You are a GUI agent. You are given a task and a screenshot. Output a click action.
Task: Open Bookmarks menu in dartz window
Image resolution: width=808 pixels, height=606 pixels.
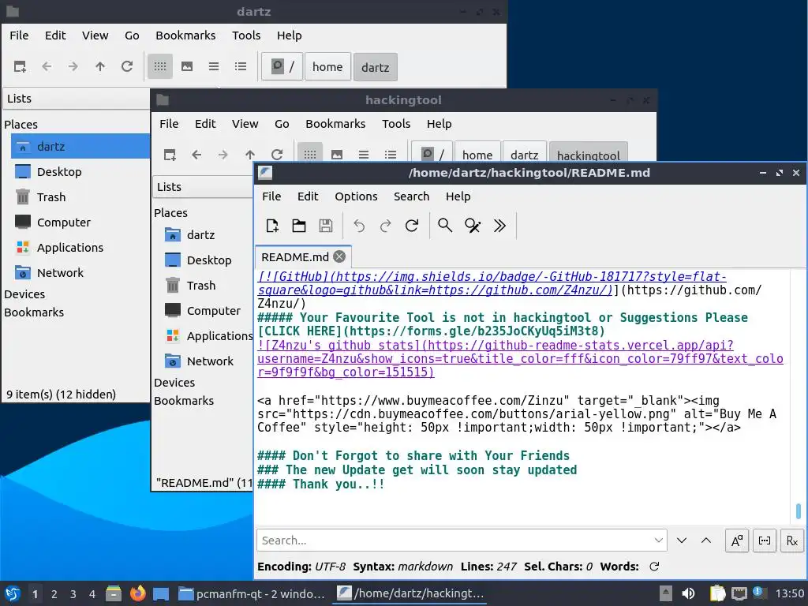[185, 36]
